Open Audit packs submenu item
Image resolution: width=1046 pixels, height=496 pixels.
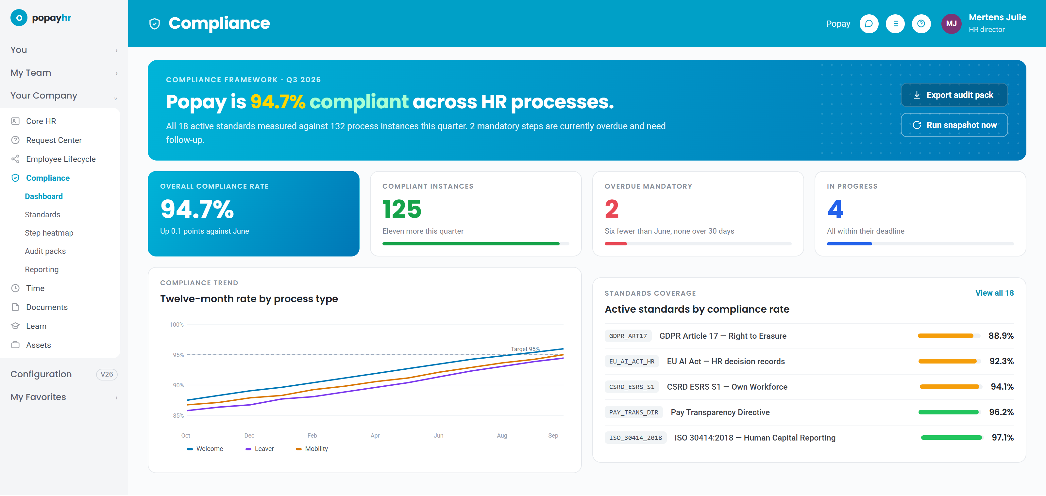click(45, 251)
